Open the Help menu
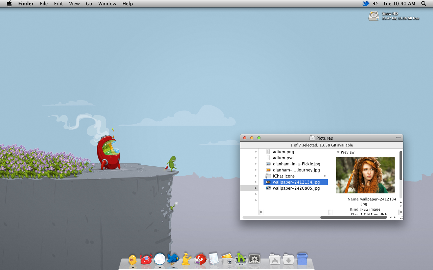This screenshot has width=433, height=270. (x=128, y=3)
